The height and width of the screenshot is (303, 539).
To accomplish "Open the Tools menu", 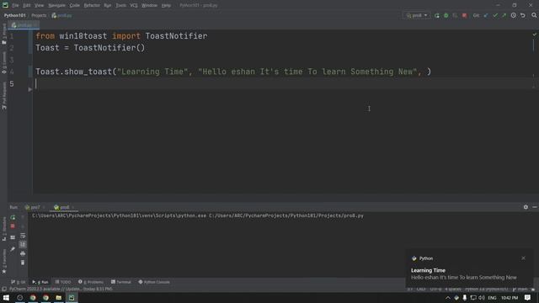I will pos(120,6).
